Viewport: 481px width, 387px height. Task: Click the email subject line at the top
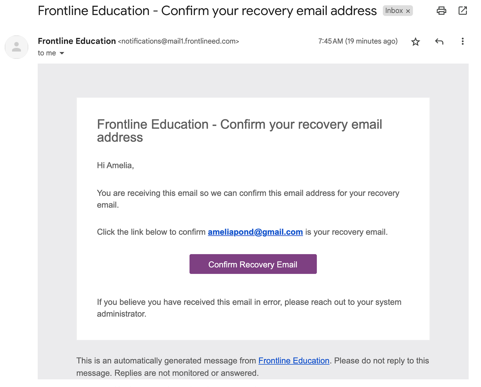[x=207, y=11]
